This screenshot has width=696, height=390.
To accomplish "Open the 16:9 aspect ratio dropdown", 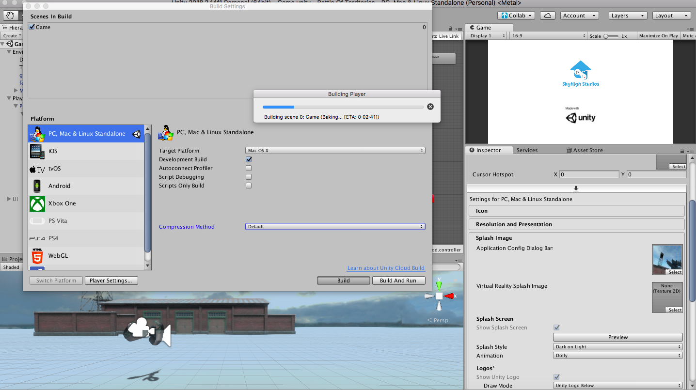I will [x=548, y=36].
